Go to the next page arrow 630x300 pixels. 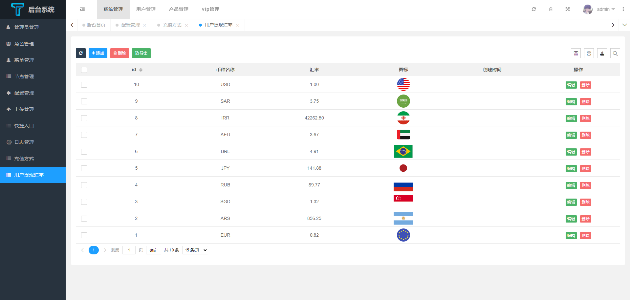pos(105,250)
